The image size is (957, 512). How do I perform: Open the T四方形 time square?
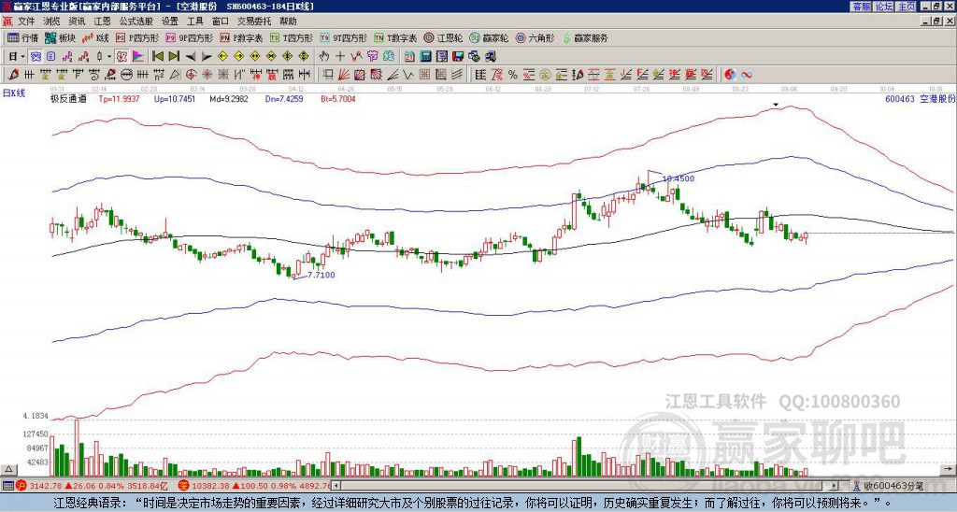[292, 37]
